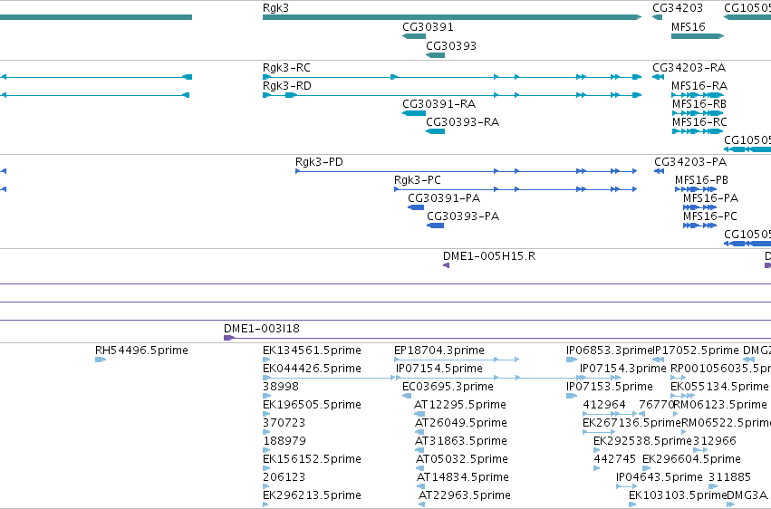Select the AT05032.5prime label

[462, 460]
